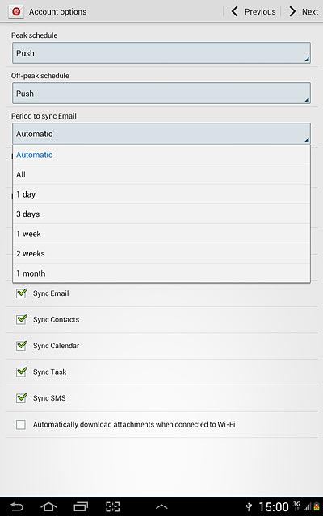
Task: Collapse the Period to sync Email dropdown
Action: (x=161, y=134)
